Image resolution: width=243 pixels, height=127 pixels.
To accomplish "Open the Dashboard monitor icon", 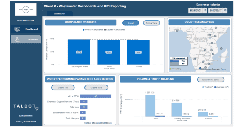I will (x=17, y=29).
